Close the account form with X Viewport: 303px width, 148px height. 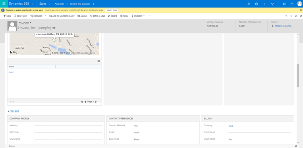point(301,16)
